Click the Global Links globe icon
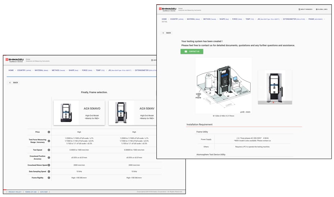 (317, 9)
